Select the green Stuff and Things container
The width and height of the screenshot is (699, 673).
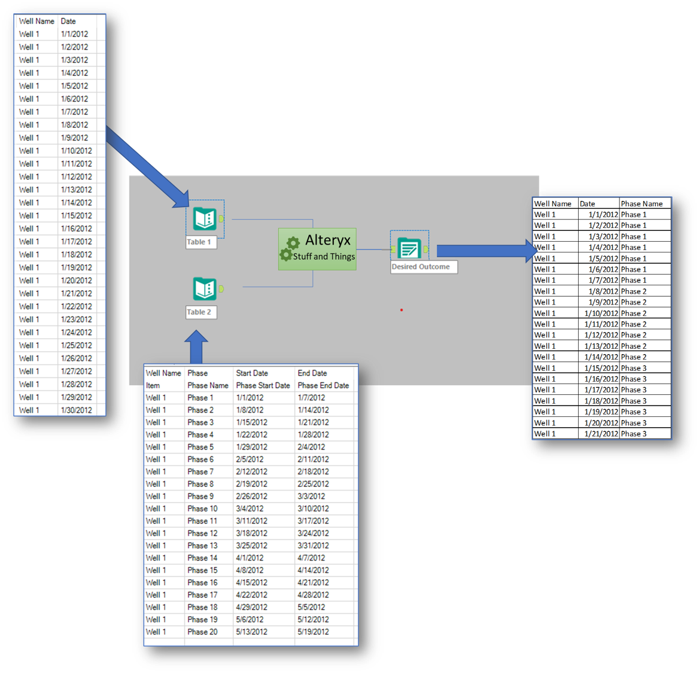click(317, 250)
